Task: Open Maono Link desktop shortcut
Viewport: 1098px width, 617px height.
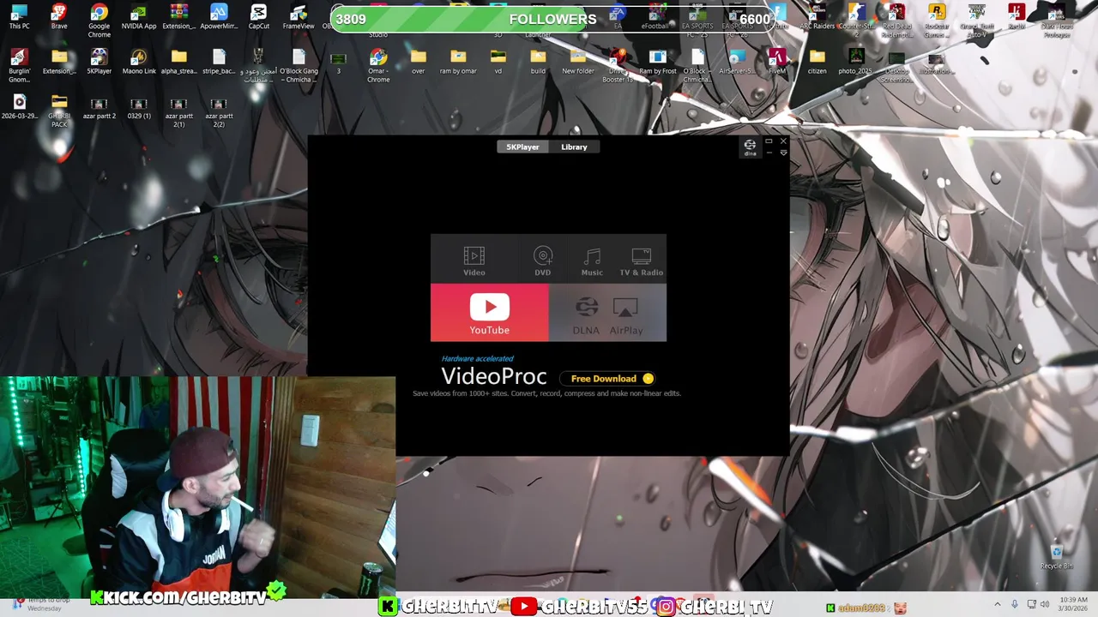Action: click(139, 62)
